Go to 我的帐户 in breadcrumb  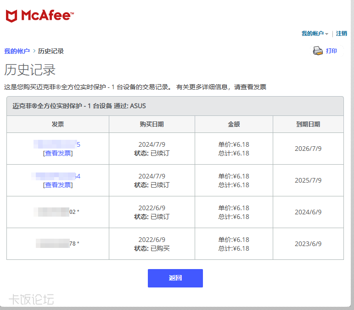point(17,51)
